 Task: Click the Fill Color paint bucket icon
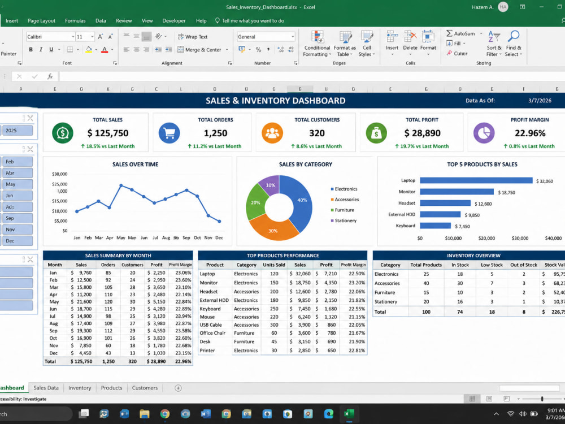(89, 50)
